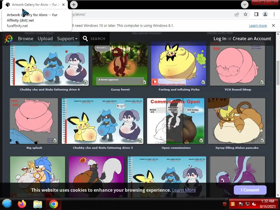The width and height of the screenshot is (280, 210).
Task: Click the tab's paw favicon
Action: click(7, 5)
